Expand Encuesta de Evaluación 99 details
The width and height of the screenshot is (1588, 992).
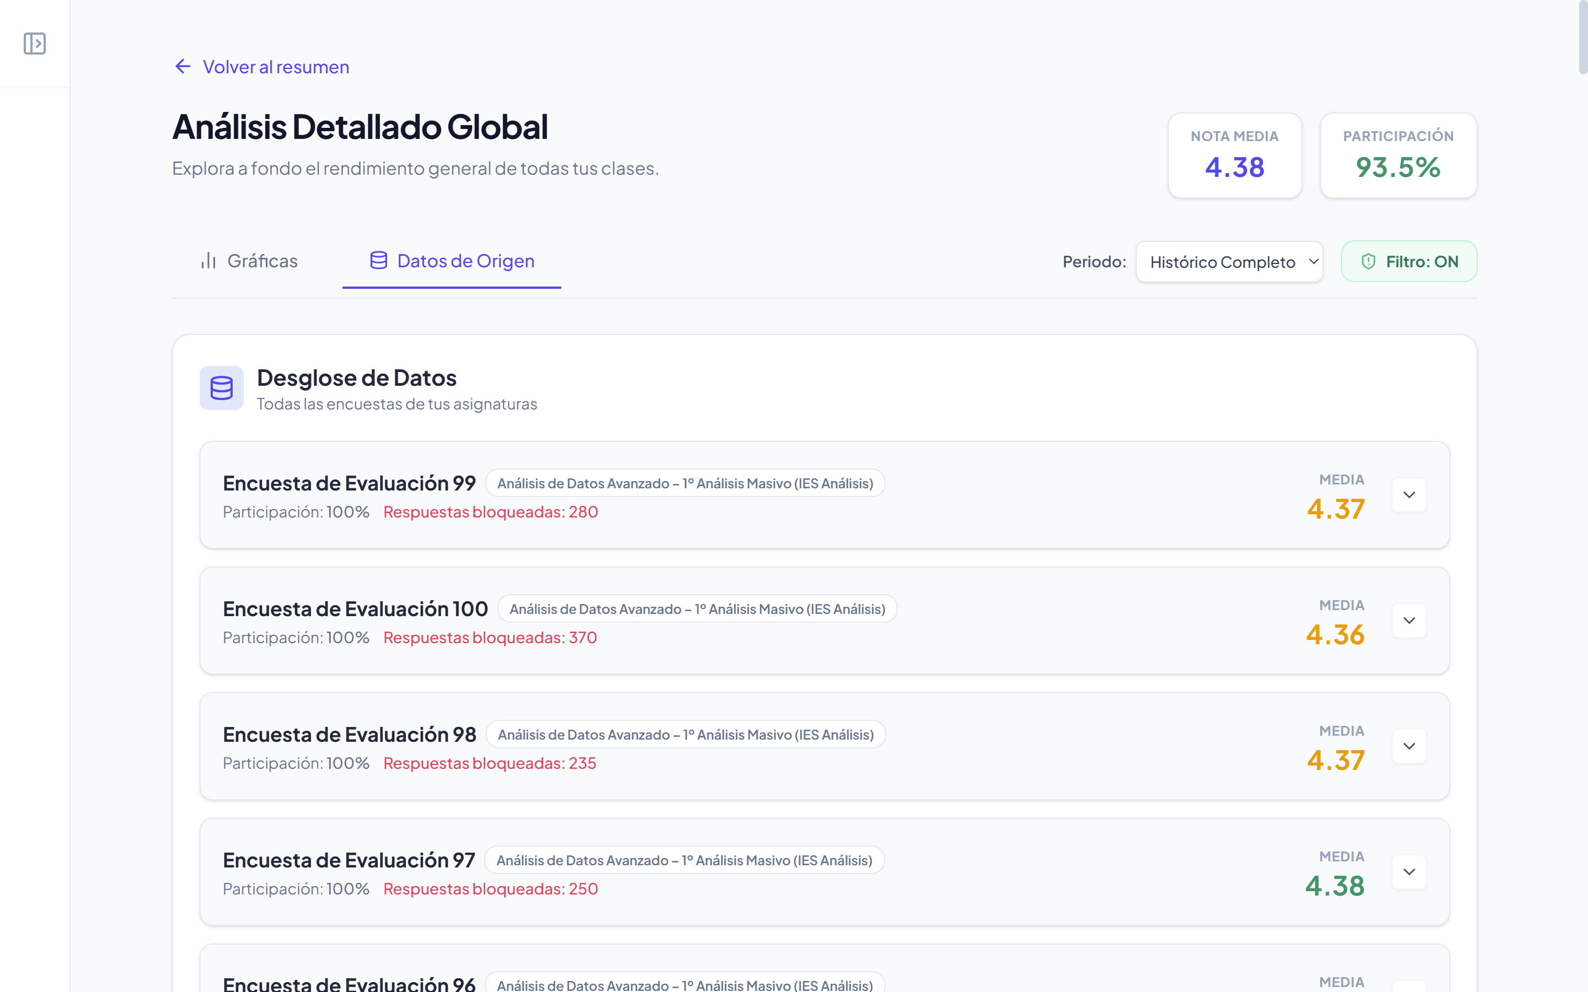(x=1409, y=495)
